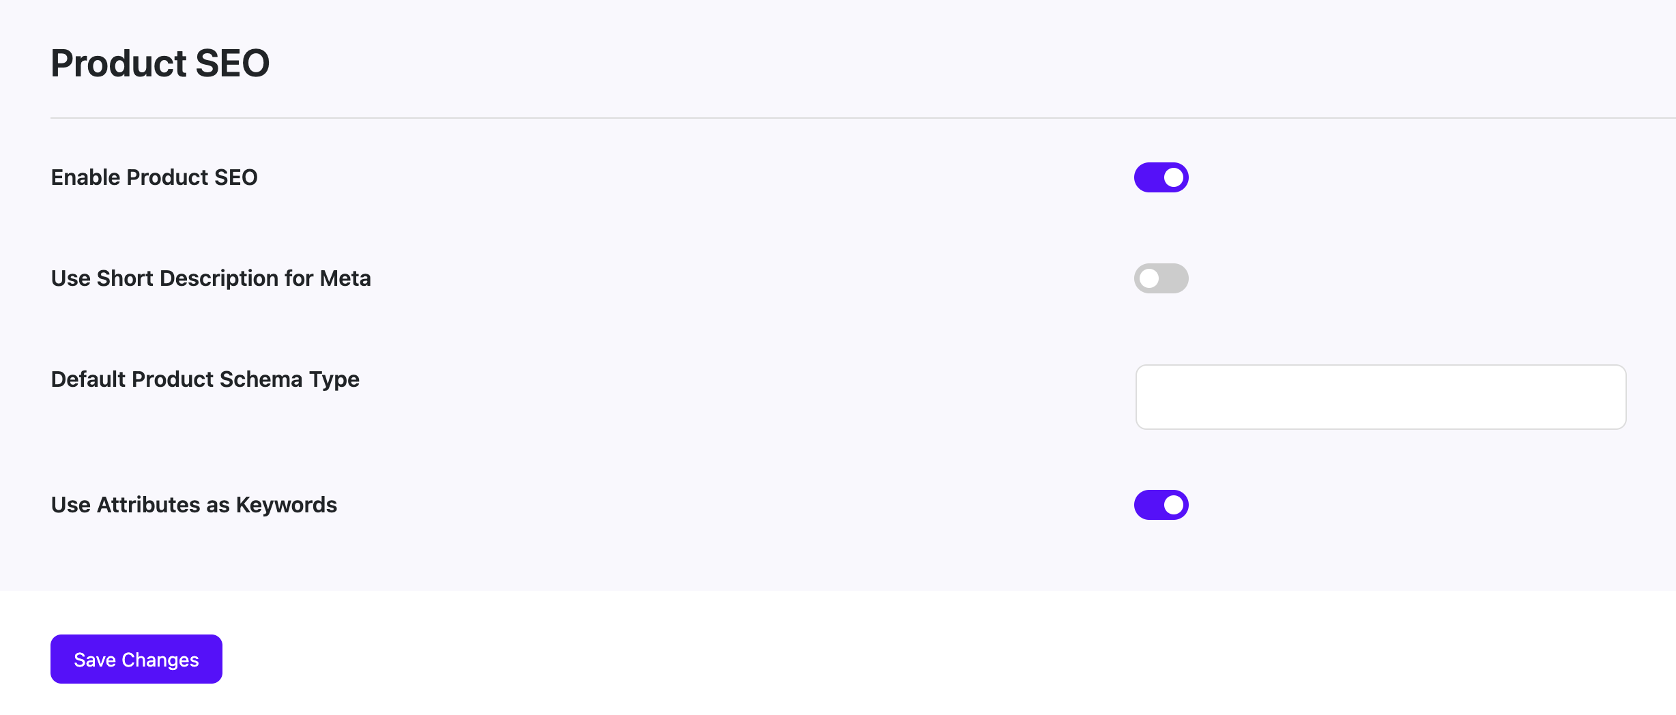
Task: Click the Use Short Description for Meta label
Action: click(210, 278)
